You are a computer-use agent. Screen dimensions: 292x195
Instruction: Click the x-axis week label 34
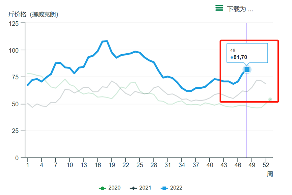(x=182, y=165)
